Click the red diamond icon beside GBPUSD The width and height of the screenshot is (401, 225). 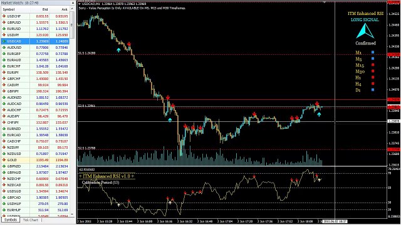click(4, 22)
